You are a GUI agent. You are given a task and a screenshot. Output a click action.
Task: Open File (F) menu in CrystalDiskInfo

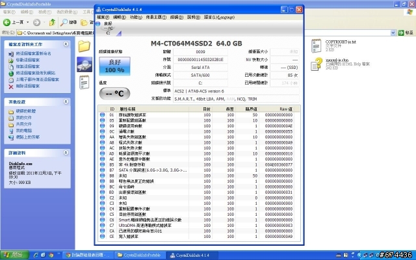click(x=103, y=18)
